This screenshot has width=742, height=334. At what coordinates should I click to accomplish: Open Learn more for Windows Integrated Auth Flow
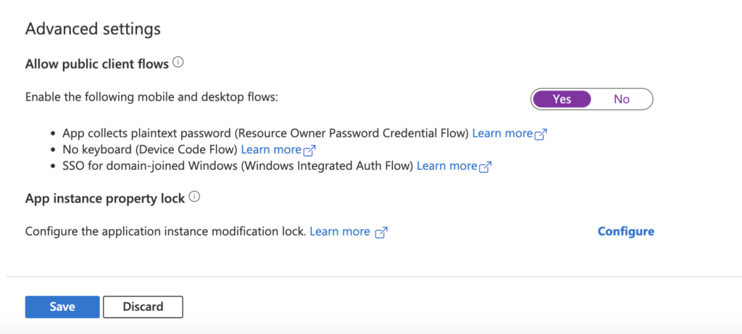[x=446, y=166]
